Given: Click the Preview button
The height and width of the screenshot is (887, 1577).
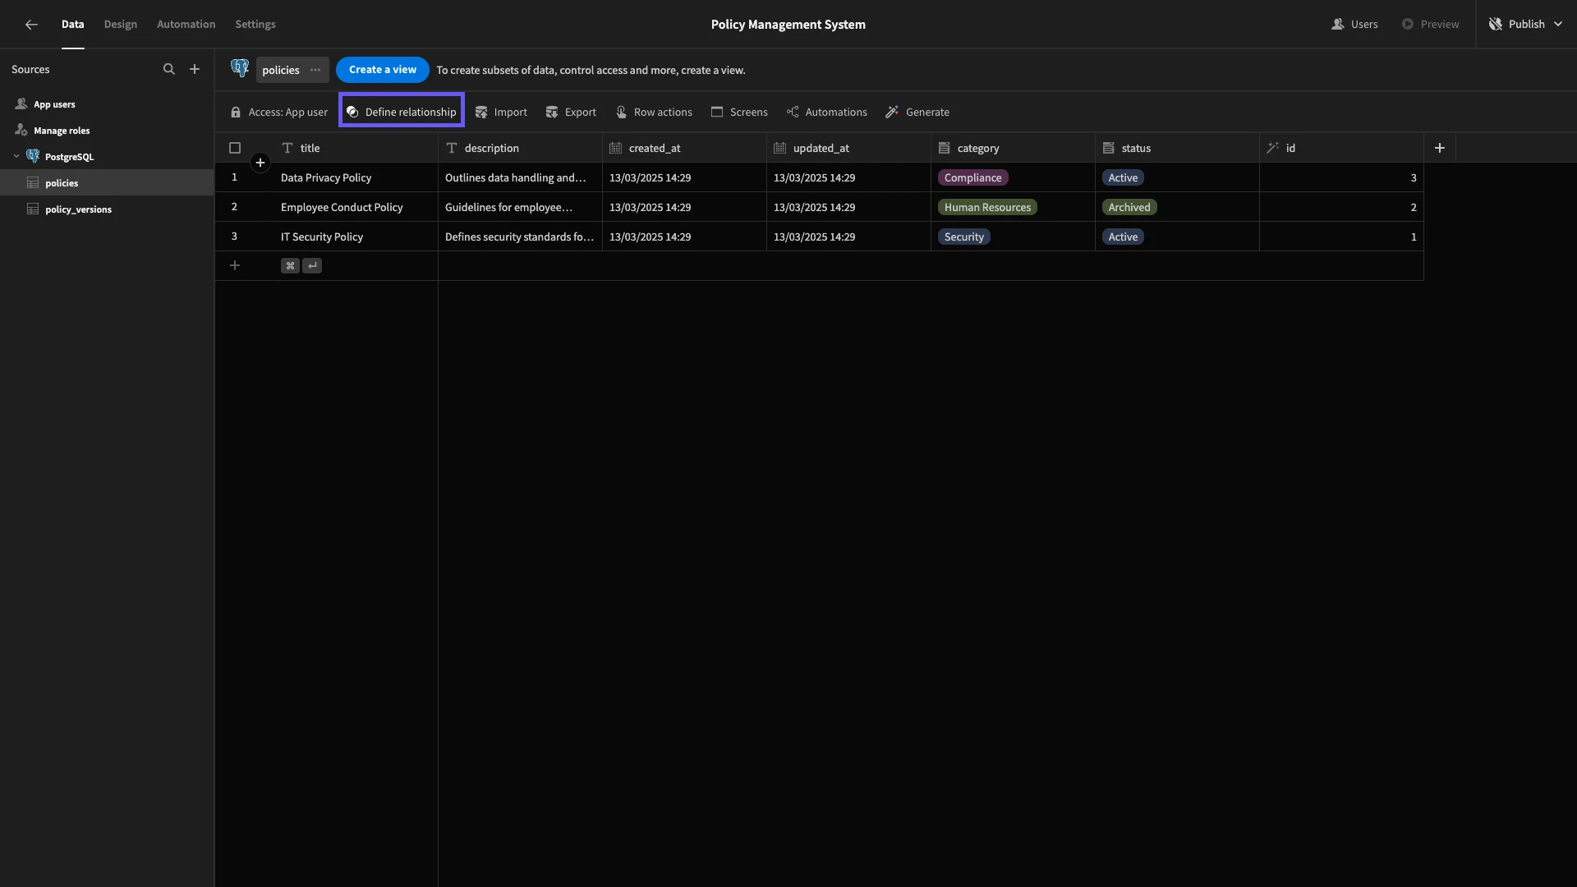Looking at the screenshot, I should pyautogui.click(x=1430, y=24).
